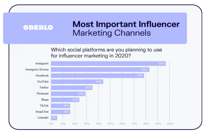Select the Instagram Stories 83% bar
This screenshot has height=134, width=207.
coord(100,70)
